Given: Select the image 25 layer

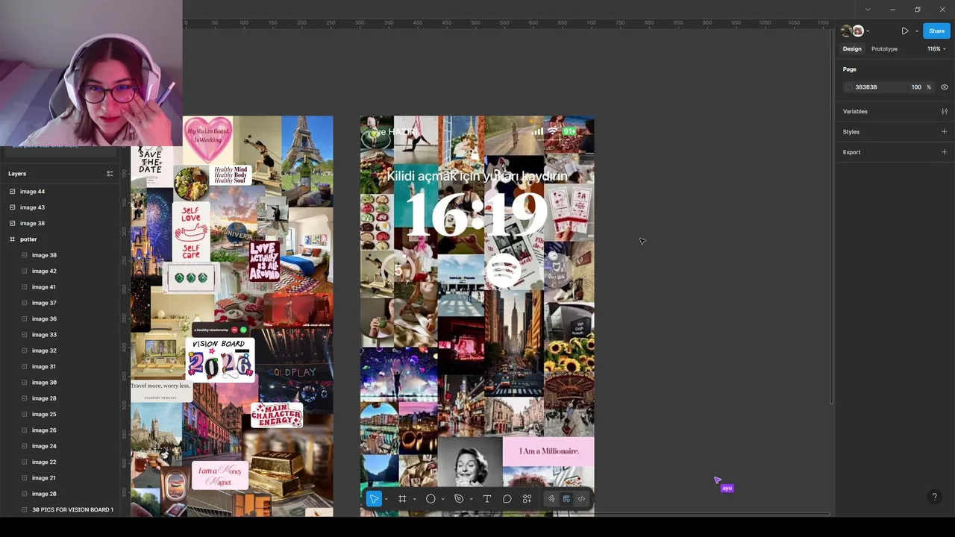Looking at the screenshot, I should [x=60, y=414].
